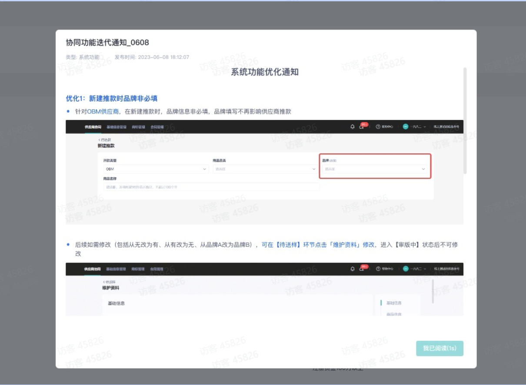Click the teal user avatar next to 一六八二
Viewport: 526px width, 385px height.
pyautogui.click(x=406, y=126)
